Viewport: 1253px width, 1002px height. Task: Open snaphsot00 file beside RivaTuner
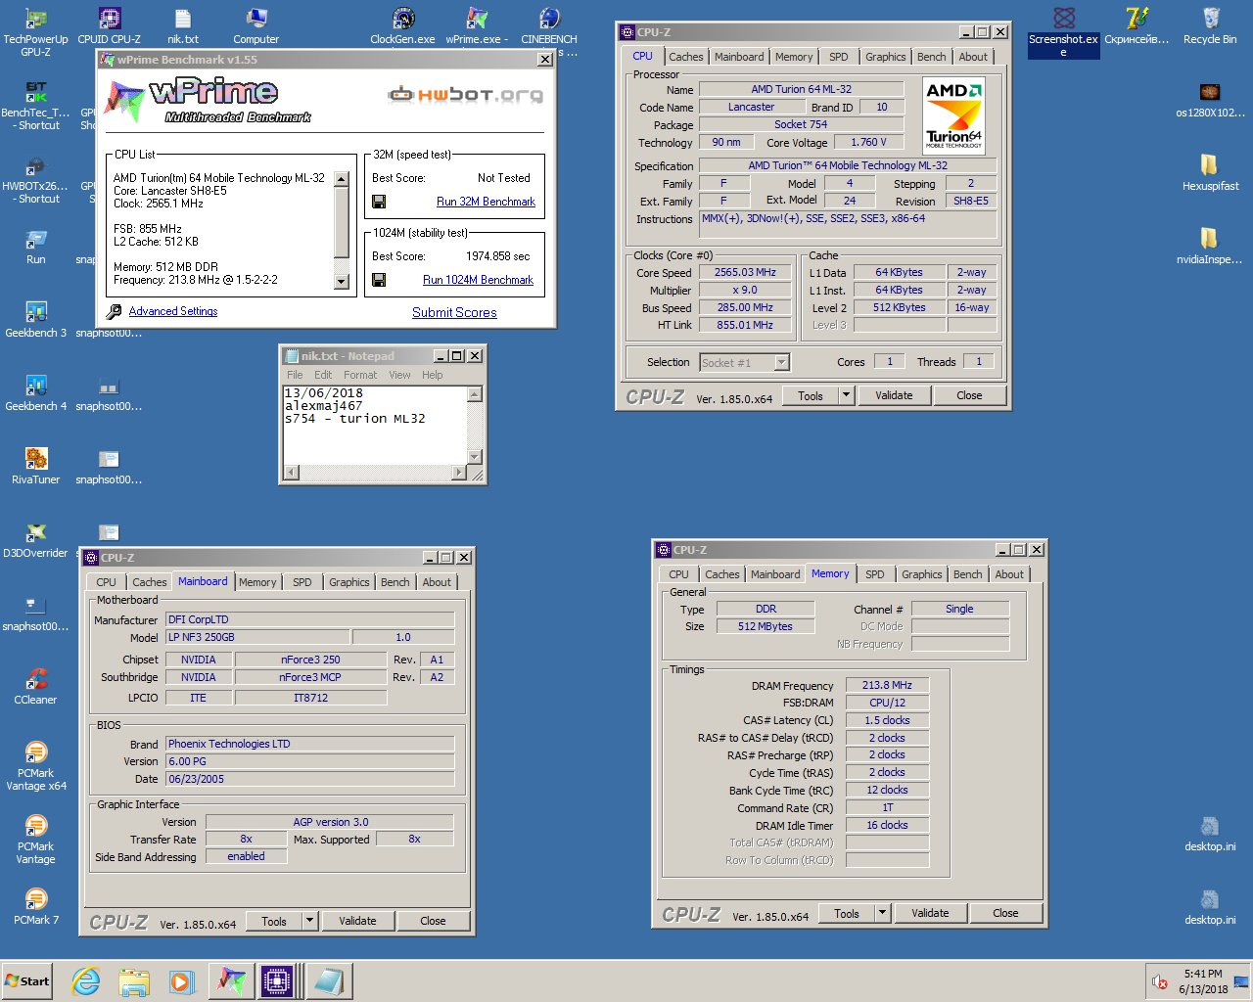109,467
